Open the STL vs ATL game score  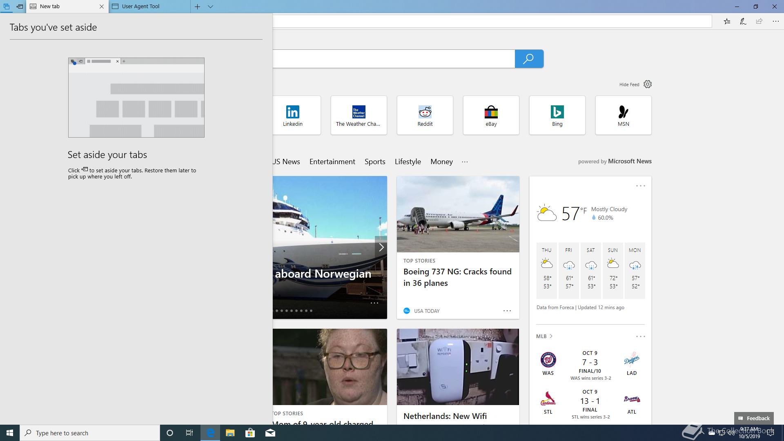(590, 404)
